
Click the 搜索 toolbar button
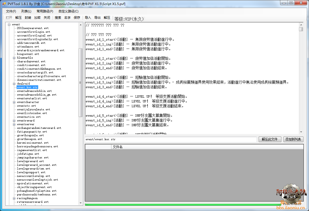pos(58,18)
